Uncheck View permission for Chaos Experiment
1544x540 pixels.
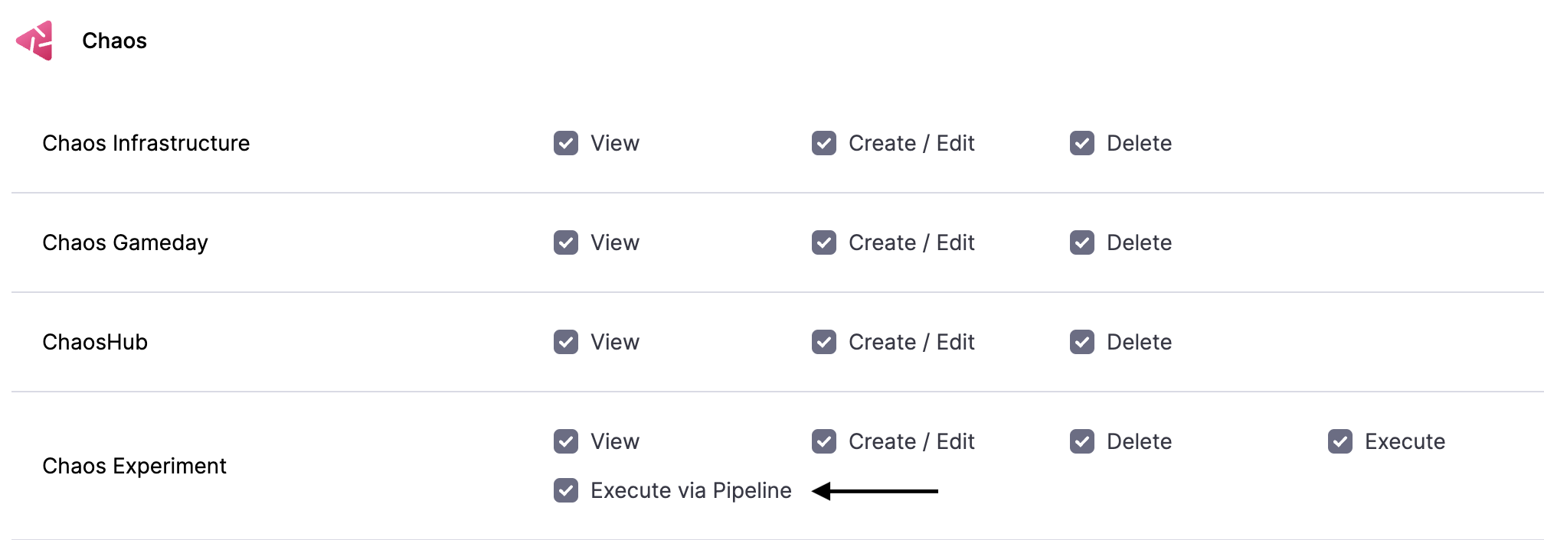565,441
